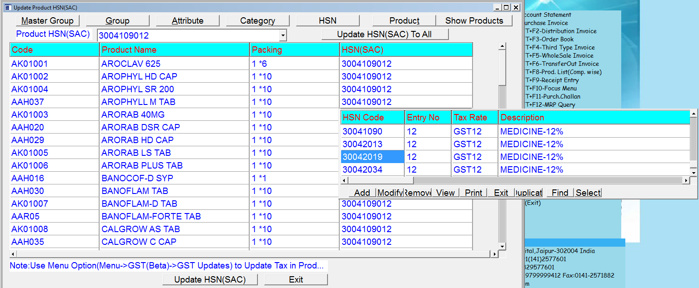The image size is (699, 288).
Task: Click HSN popup vertical scroll down arrow
Action: click(693, 173)
